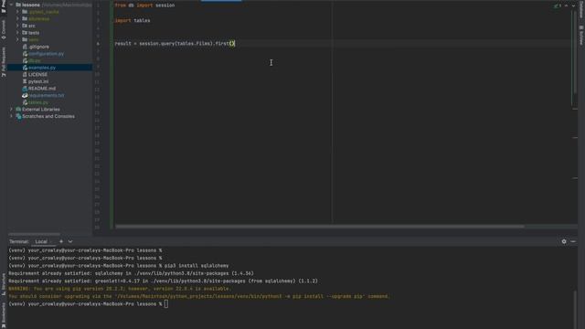585x329 pixels.
Task: Open configuration.py in project tree
Action: 47,54
